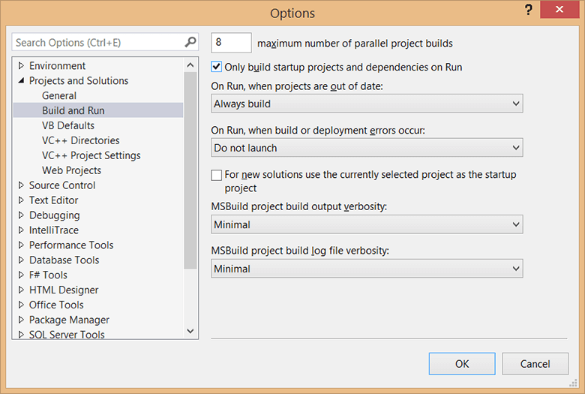Screen dimensions: 585x394
Task: Collapse the Projects and Solutions node
Action: 21,80
